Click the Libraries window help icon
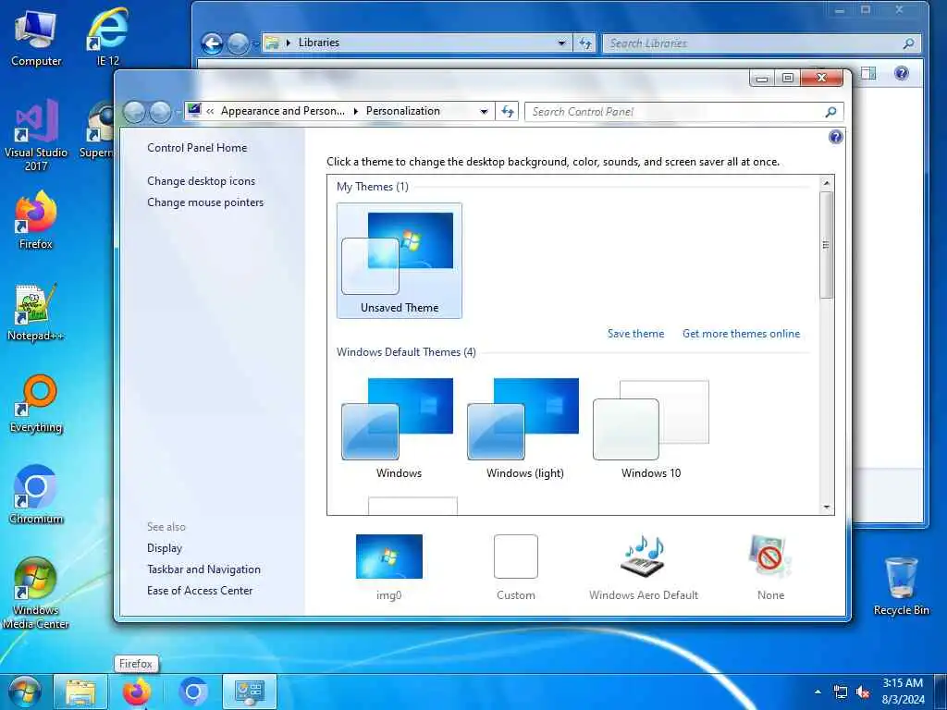Image resolution: width=947 pixels, height=710 pixels. [x=901, y=74]
